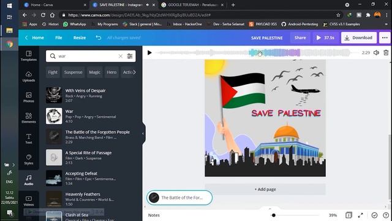The height and width of the screenshot is (221, 392).
Task: Go back to Home
Action: point(34,37)
